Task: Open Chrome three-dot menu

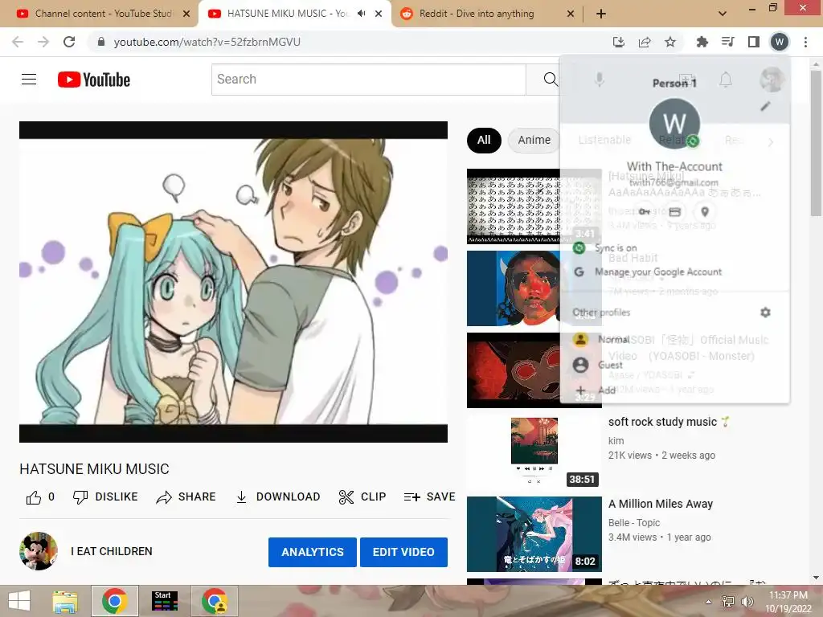Action: pyautogui.click(x=805, y=42)
